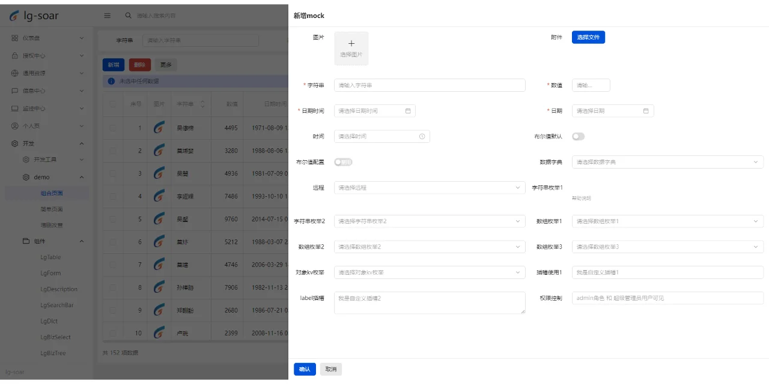The width and height of the screenshot is (769, 384).
Task: Click the 取消 button in drawer footer
Action: 331,369
